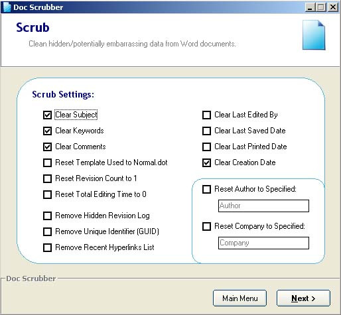This screenshot has height=315, width=341.
Task: Tick Clear Last Printed Date
Action: tap(206, 147)
